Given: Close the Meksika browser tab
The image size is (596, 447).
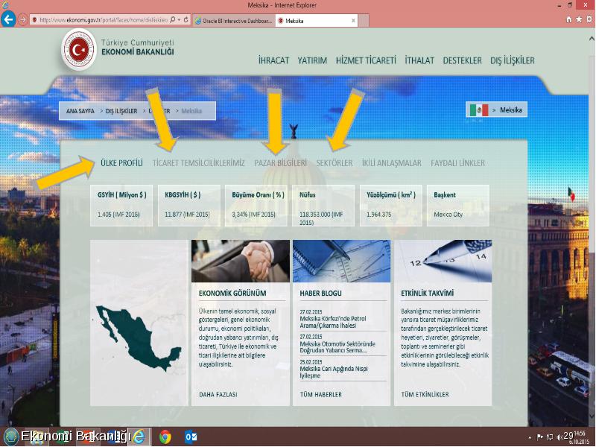Looking at the screenshot, I should click(353, 21).
